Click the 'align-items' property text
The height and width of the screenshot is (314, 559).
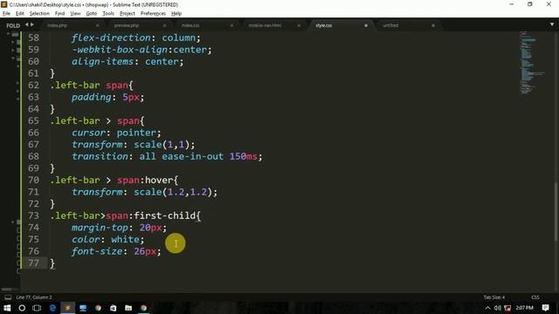103,62
